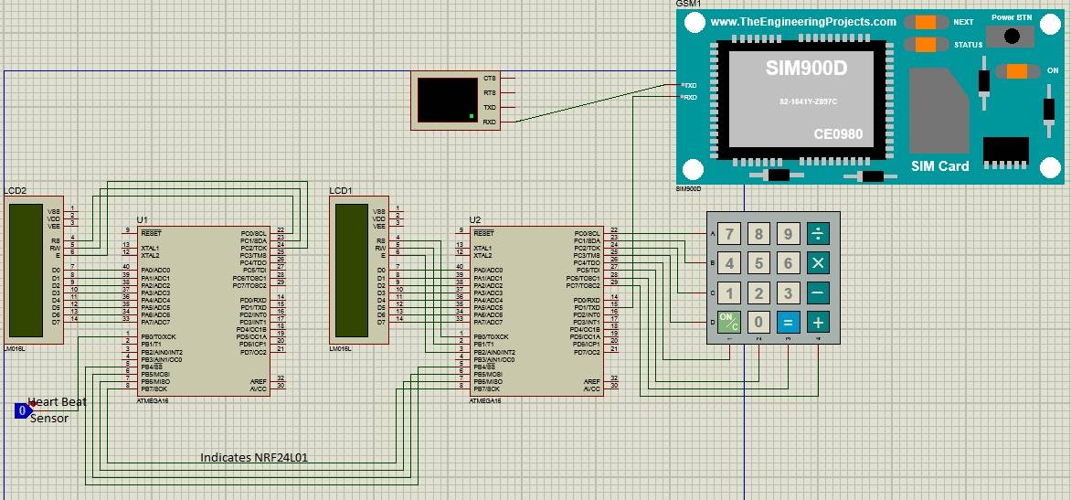Click keypad key 5

coord(758,263)
